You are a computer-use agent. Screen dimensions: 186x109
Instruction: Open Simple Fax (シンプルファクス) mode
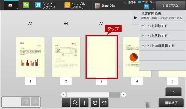coord(45,6)
